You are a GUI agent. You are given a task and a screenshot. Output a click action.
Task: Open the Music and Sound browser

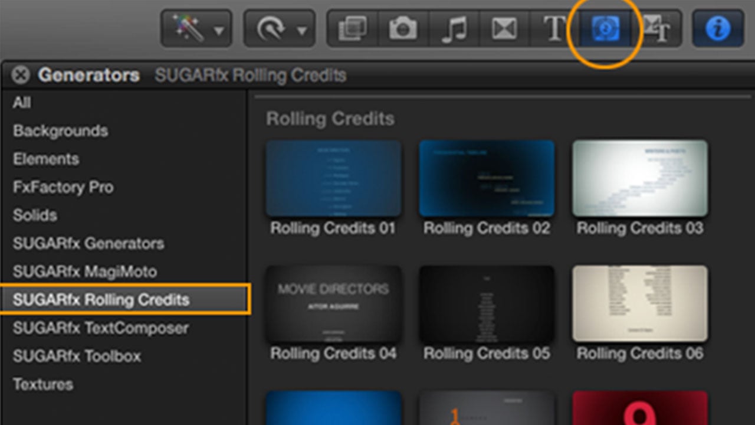pyautogui.click(x=454, y=28)
